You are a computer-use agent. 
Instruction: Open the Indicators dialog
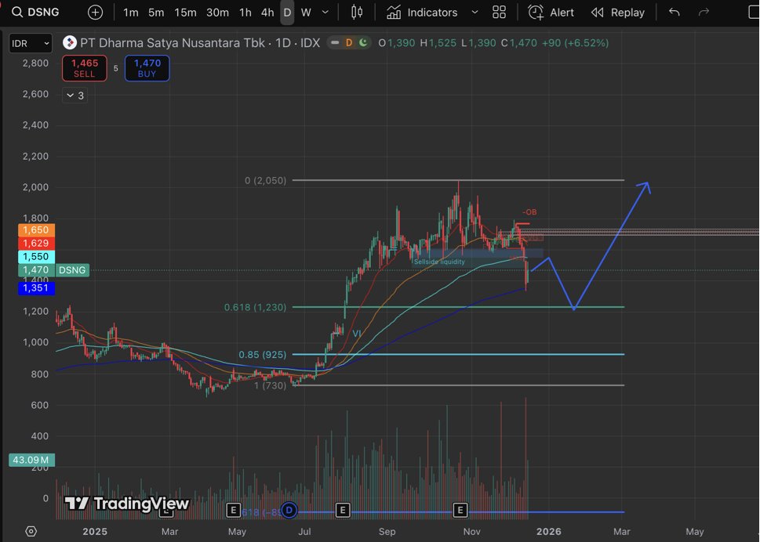[422, 12]
